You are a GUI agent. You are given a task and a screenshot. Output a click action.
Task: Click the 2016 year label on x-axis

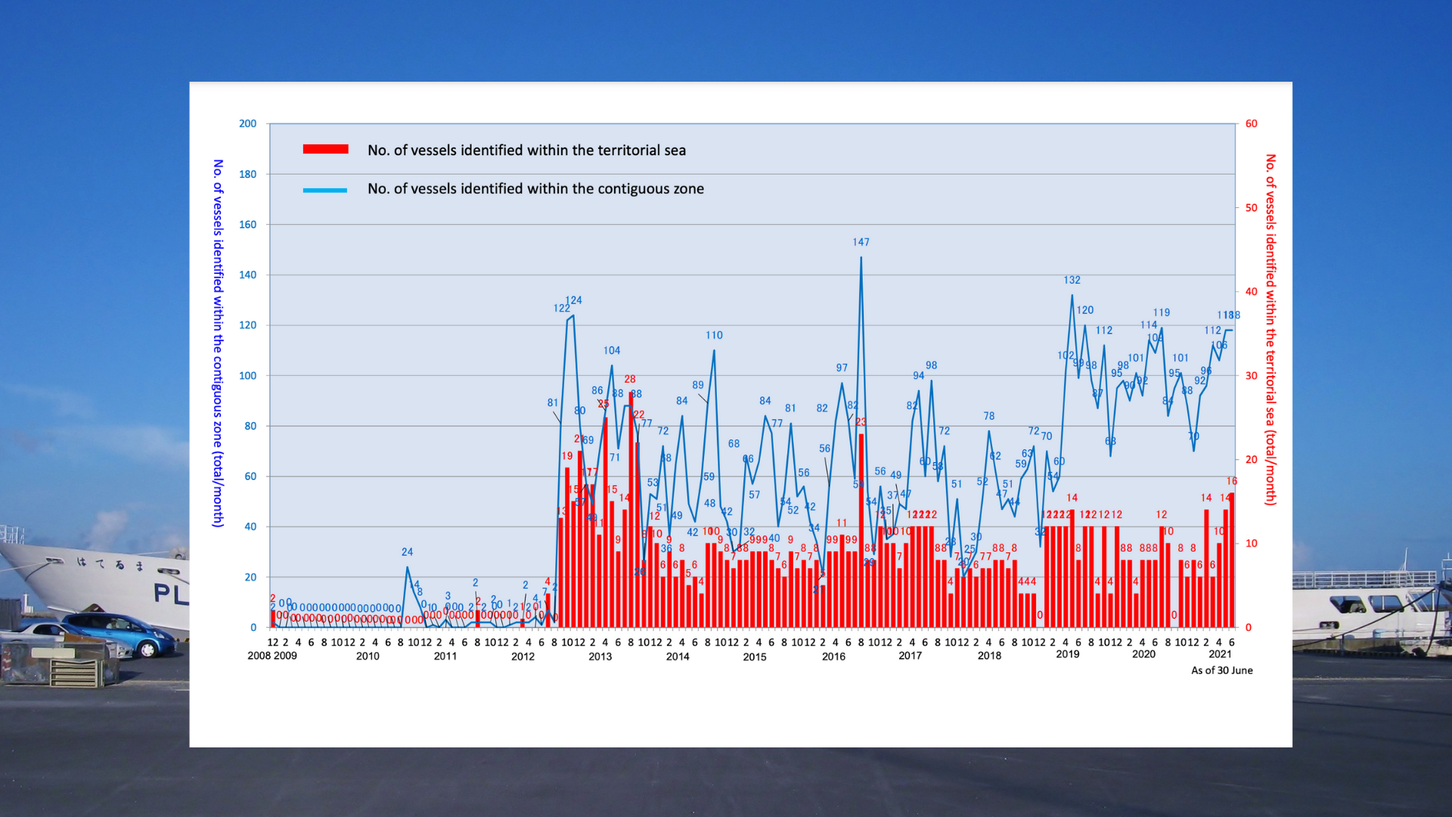tap(833, 657)
